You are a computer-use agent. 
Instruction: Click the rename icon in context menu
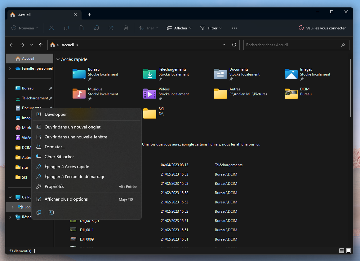pyautogui.click(x=51, y=212)
